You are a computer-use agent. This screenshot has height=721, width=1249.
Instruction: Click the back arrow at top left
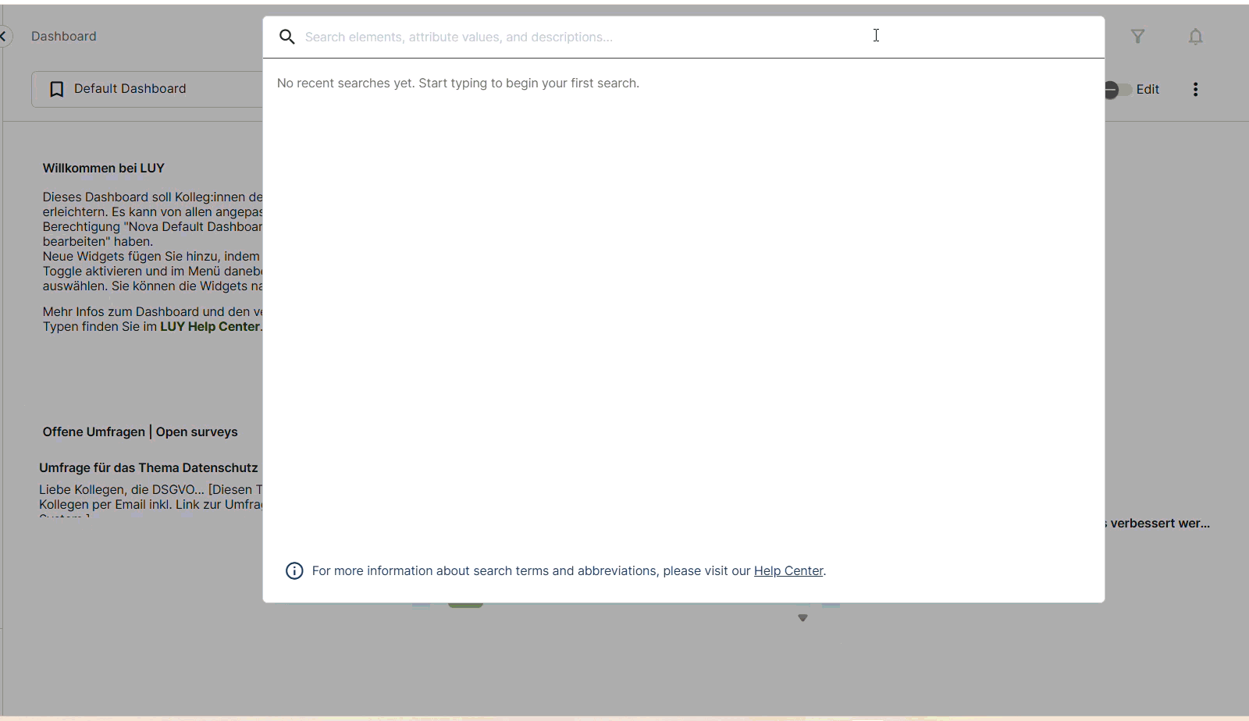[x=5, y=36]
